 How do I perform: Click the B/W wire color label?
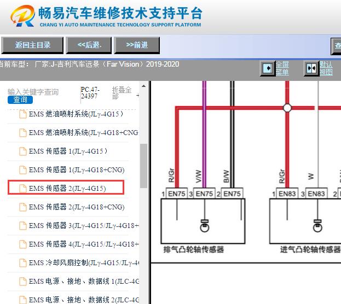pos(226,176)
